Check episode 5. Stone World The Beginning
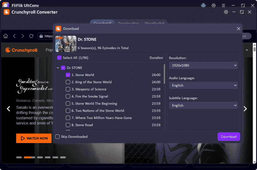The image size is (257, 170). pos(68,104)
